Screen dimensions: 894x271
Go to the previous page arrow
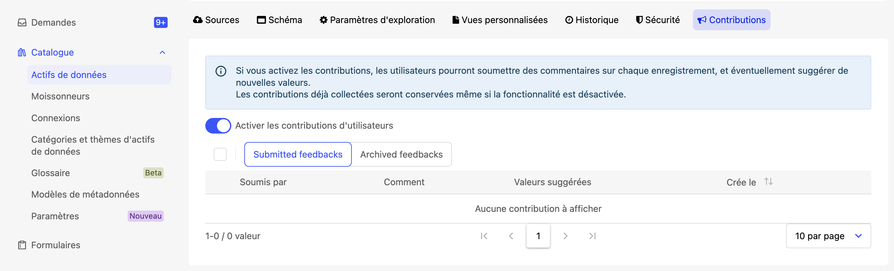click(511, 236)
